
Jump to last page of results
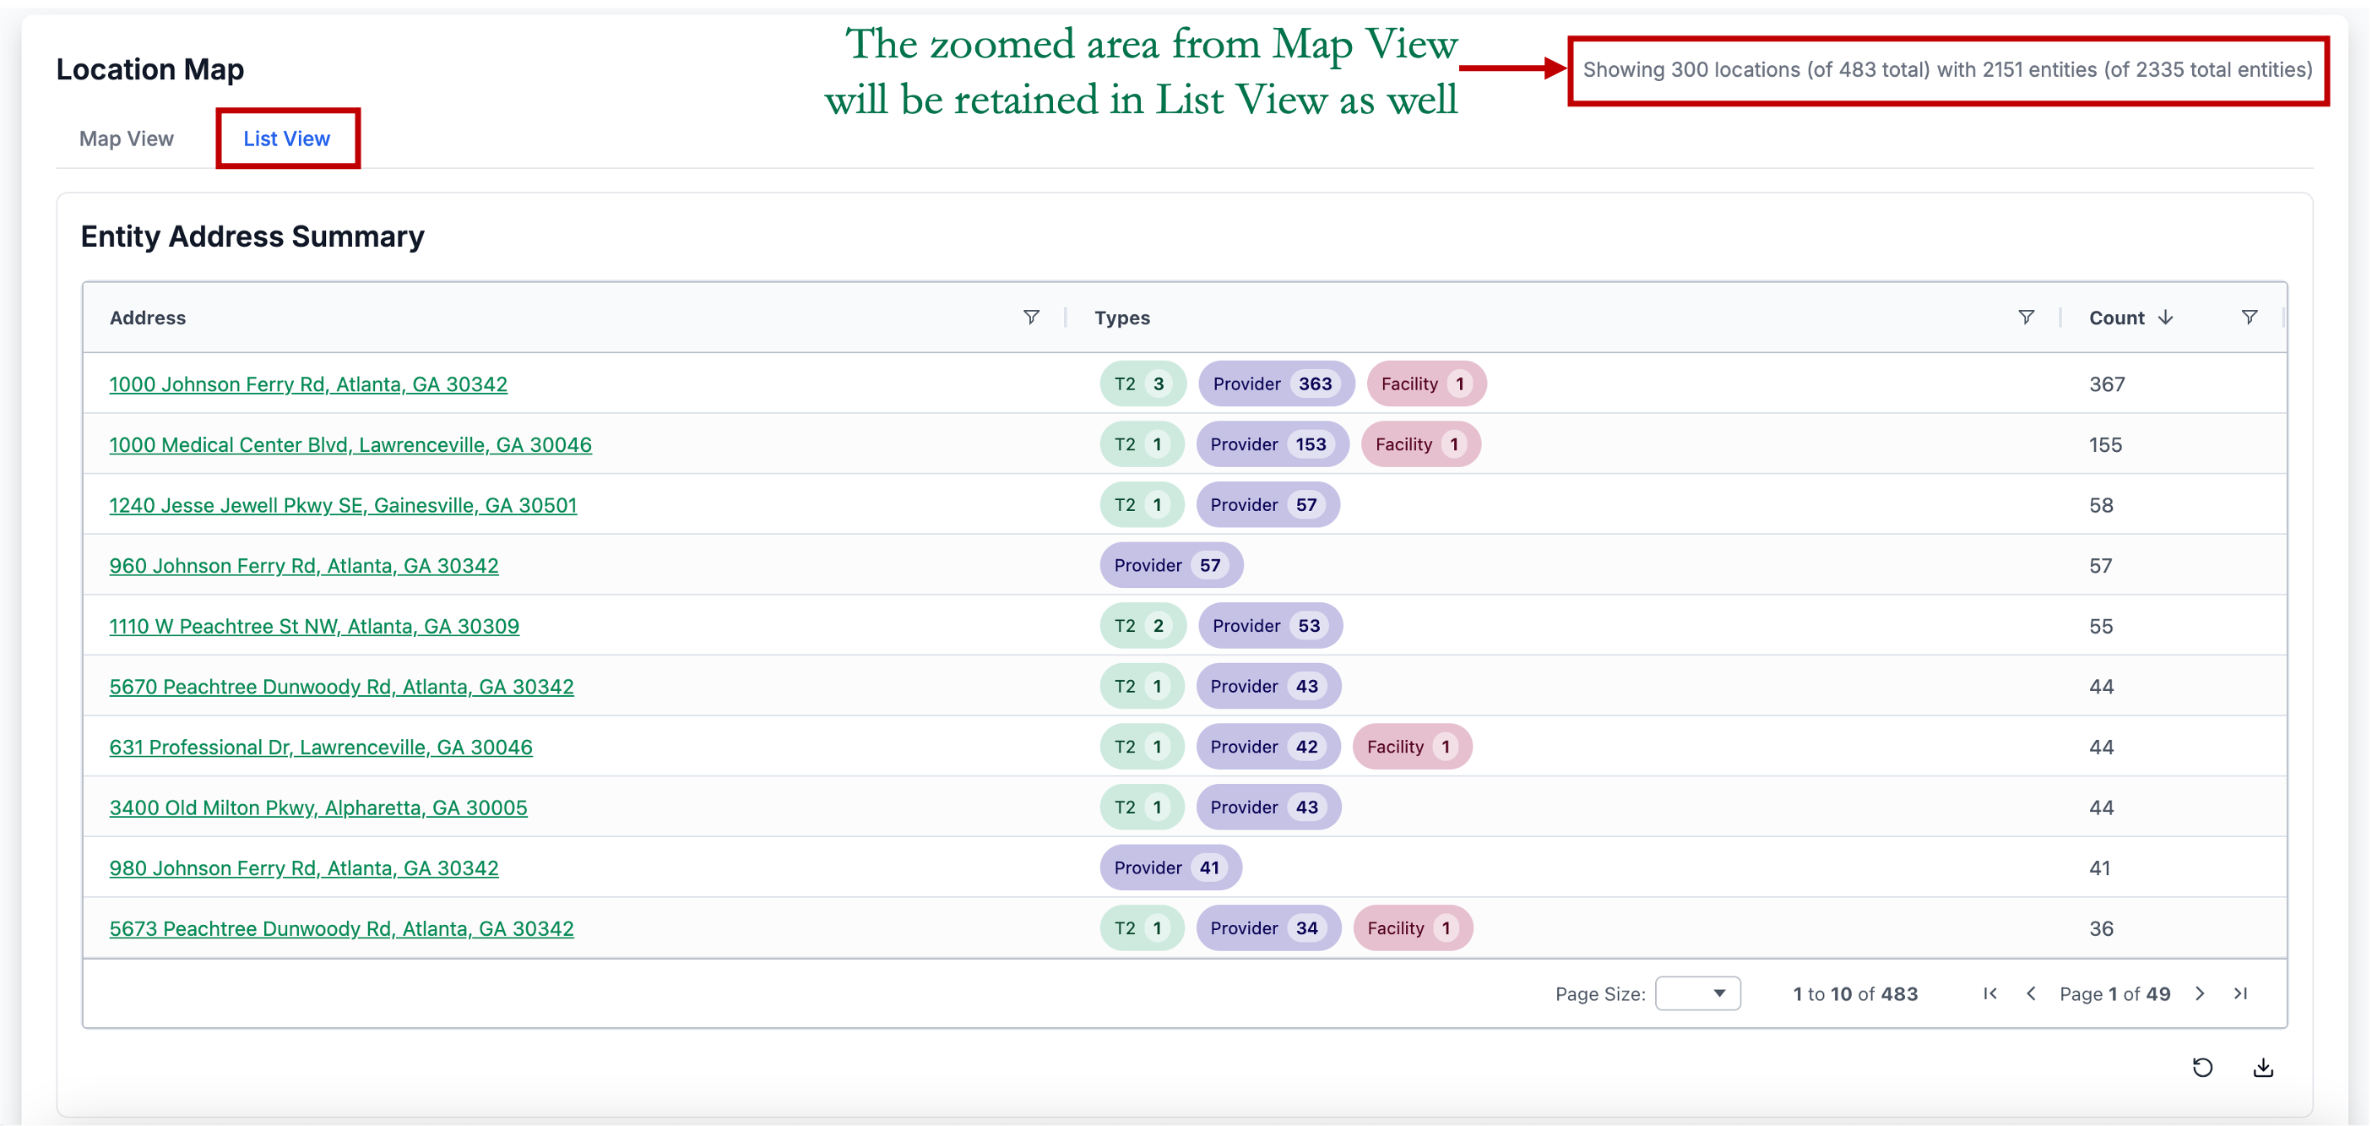click(x=2240, y=993)
